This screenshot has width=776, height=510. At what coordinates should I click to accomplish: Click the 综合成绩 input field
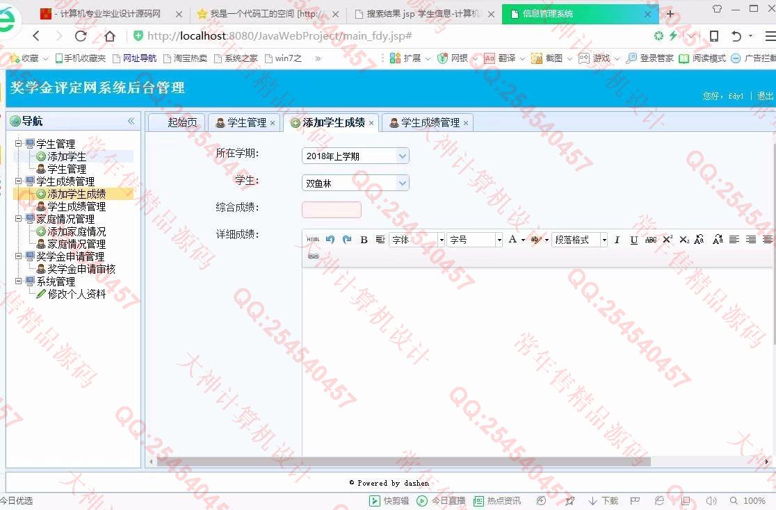332,210
